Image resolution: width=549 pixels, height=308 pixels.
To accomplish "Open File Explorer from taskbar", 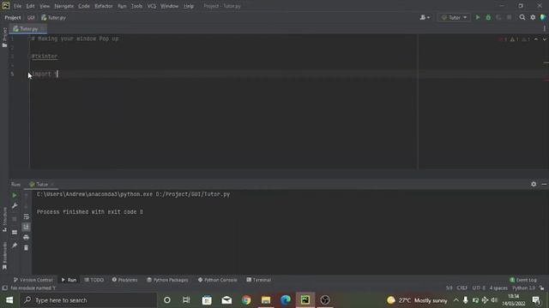I will coord(266,300).
